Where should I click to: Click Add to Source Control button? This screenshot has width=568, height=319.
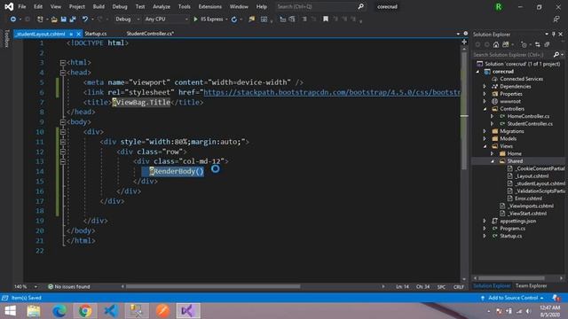tap(513, 298)
